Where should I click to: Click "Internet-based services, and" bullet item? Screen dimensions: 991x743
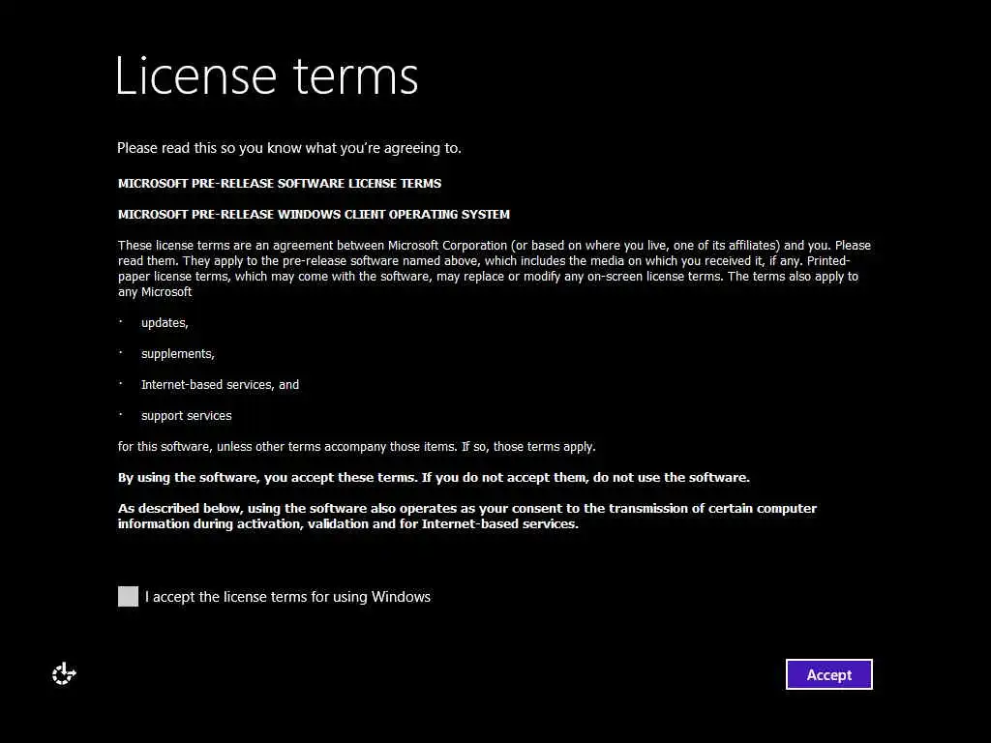click(220, 385)
